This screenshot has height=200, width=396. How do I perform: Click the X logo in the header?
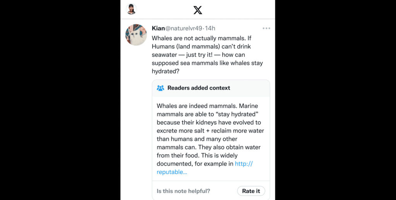(x=198, y=10)
